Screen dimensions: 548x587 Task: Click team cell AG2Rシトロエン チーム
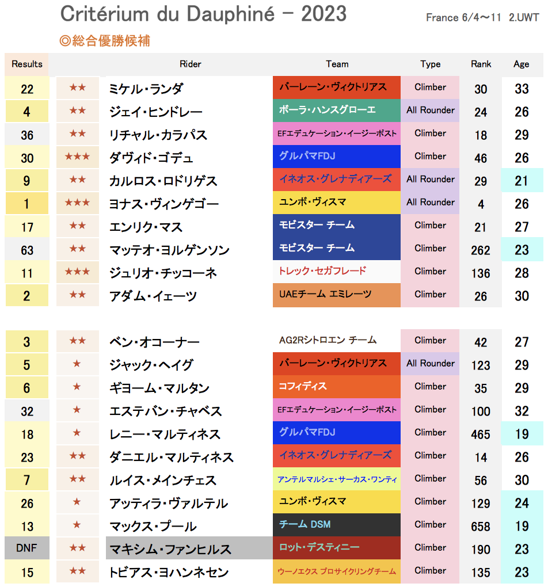click(x=336, y=340)
